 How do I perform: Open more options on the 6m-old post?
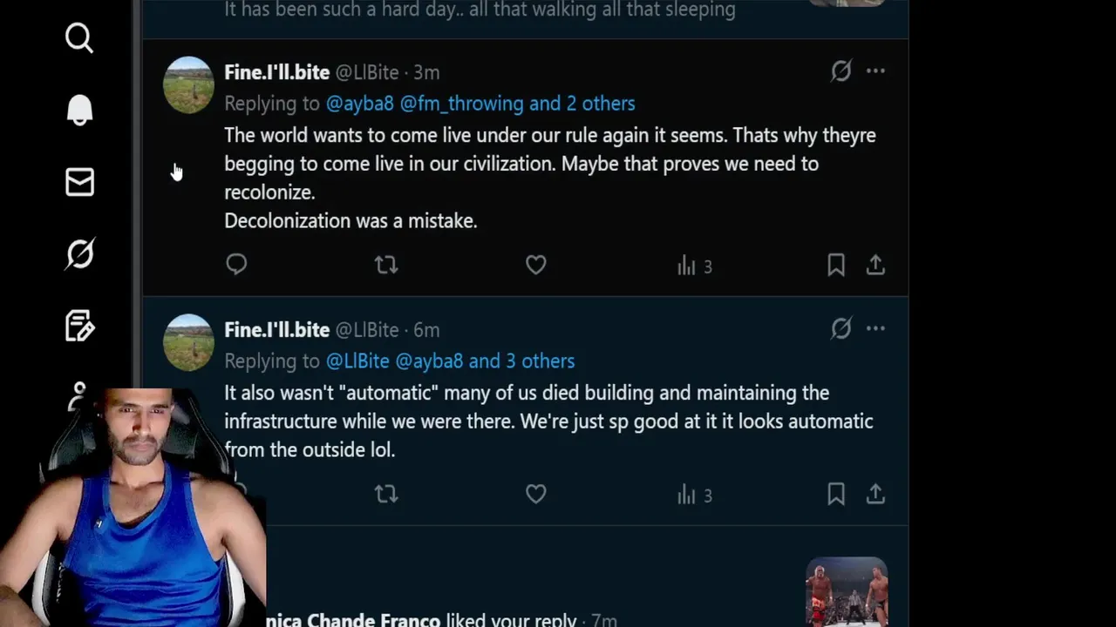(x=875, y=328)
